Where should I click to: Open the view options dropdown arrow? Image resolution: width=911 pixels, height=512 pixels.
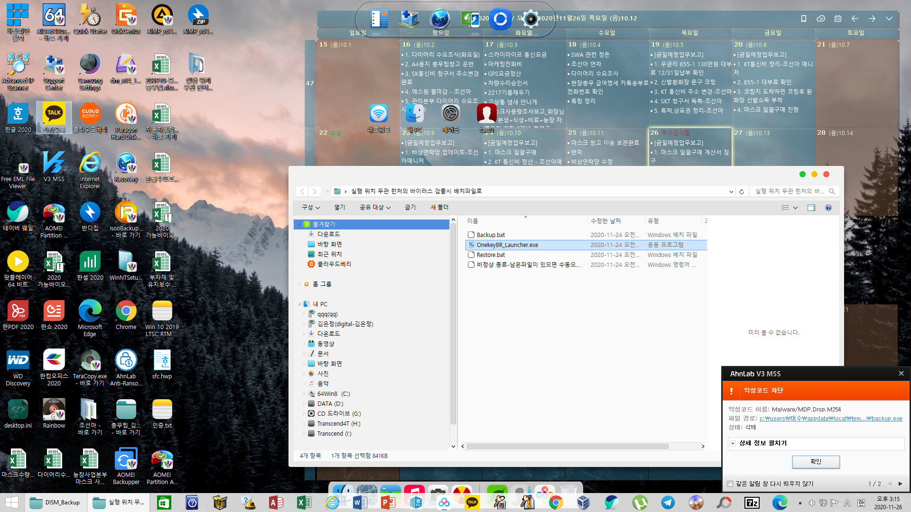796,208
